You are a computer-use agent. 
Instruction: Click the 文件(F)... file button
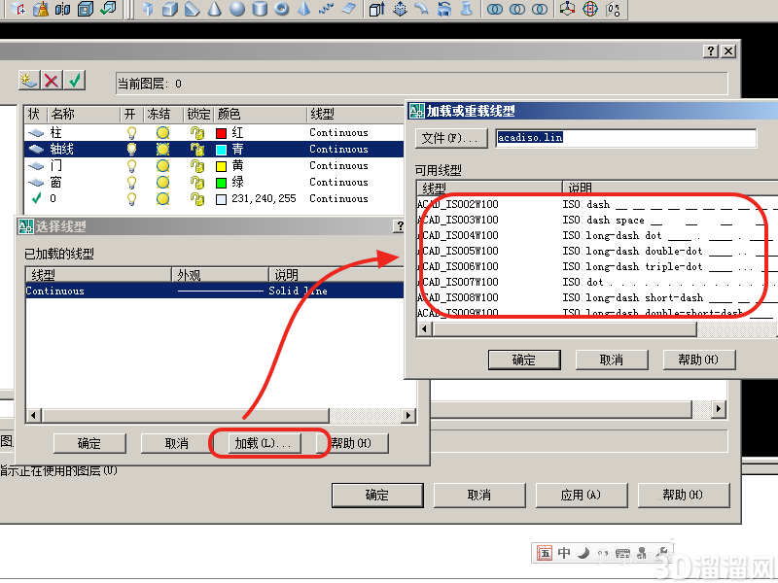point(450,138)
